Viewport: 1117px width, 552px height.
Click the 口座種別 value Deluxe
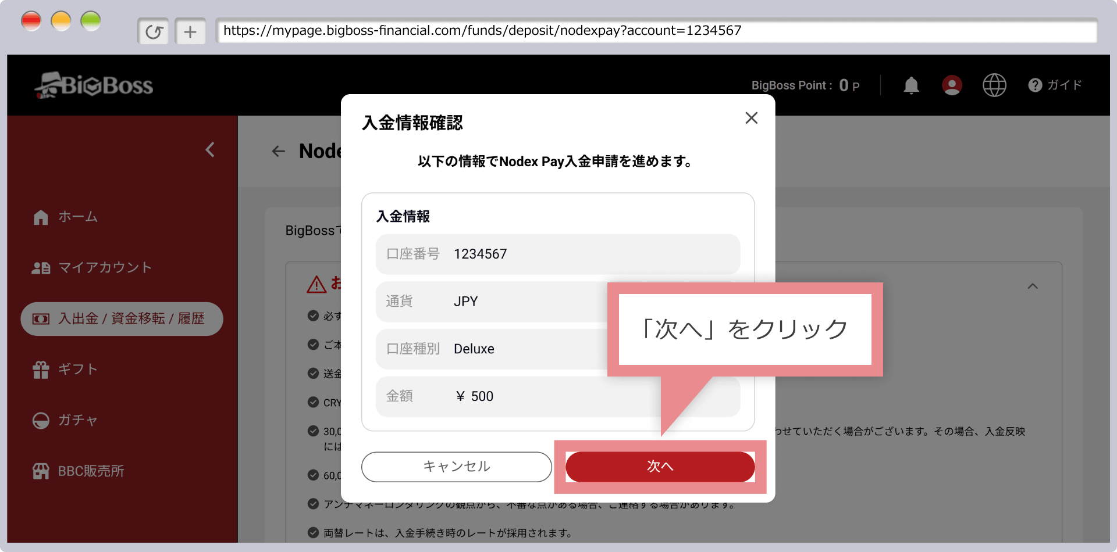pos(474,349)
